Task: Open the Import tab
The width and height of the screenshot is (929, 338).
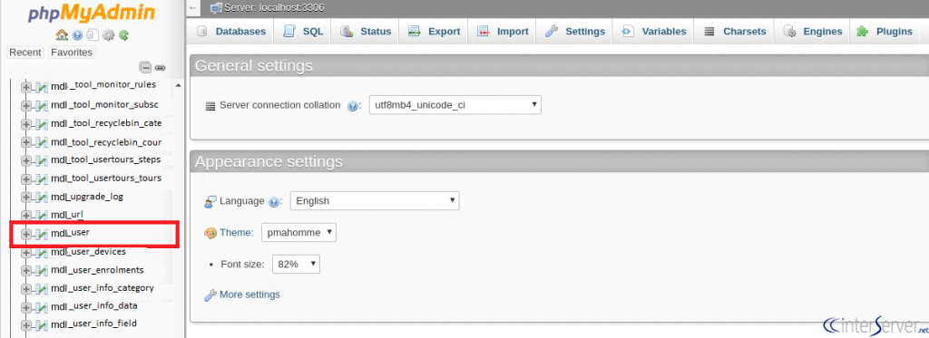Action: point(503,32)
